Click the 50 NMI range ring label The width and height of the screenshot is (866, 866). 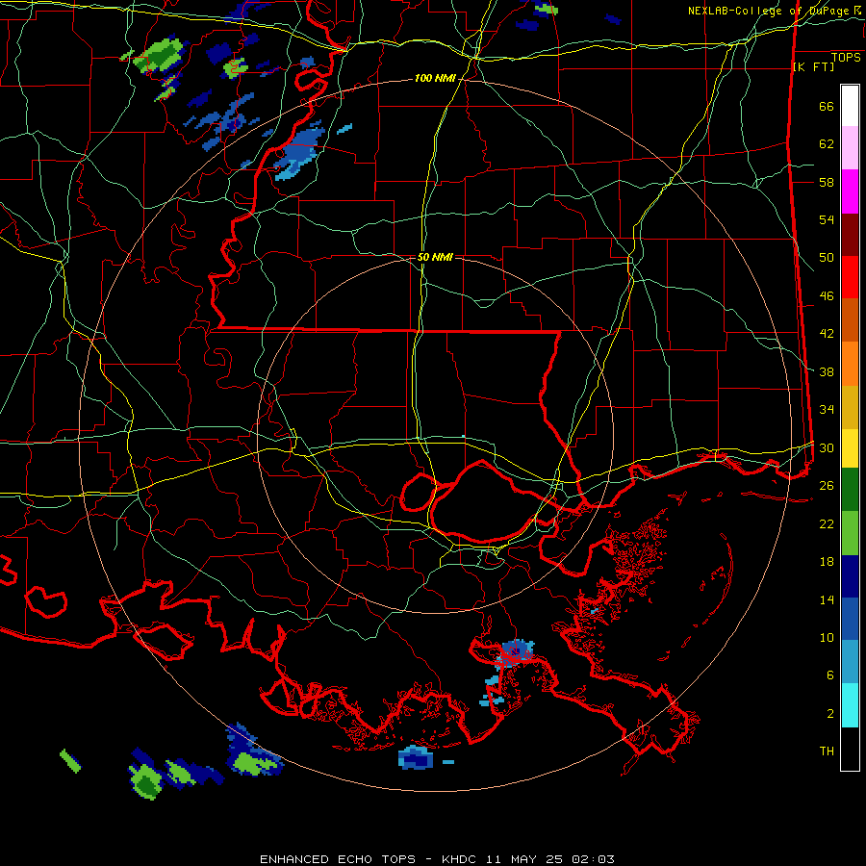[x=435, y=257]
